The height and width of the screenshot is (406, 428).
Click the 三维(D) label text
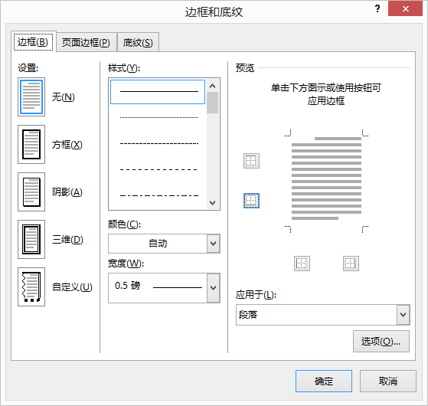67,240
